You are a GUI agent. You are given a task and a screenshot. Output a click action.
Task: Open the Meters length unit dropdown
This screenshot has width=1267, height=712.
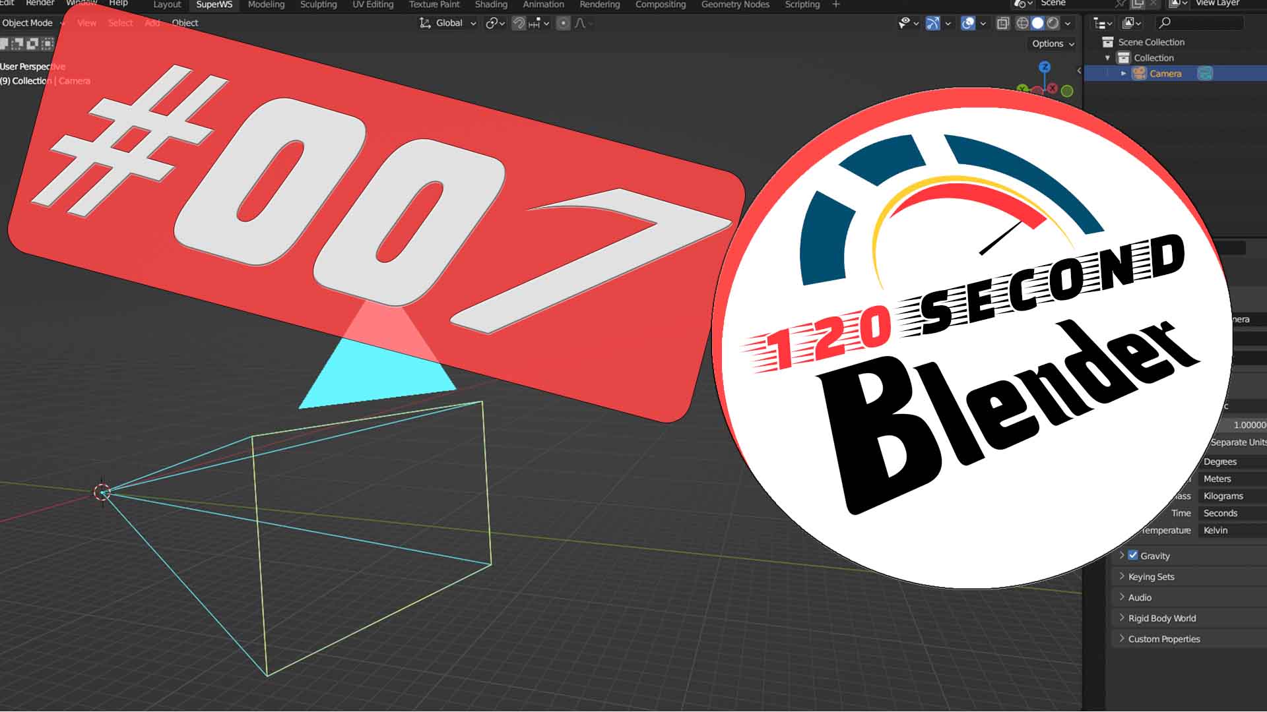[x=1233, y=479]
